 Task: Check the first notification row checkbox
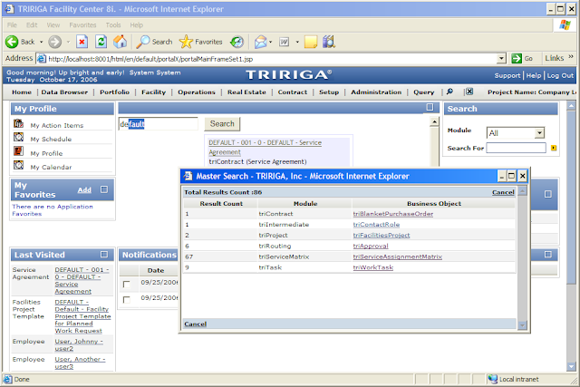[x=127, y=285]
